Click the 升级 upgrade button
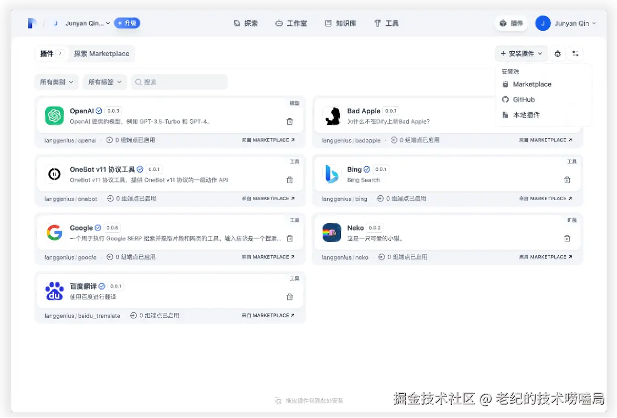 127,23
